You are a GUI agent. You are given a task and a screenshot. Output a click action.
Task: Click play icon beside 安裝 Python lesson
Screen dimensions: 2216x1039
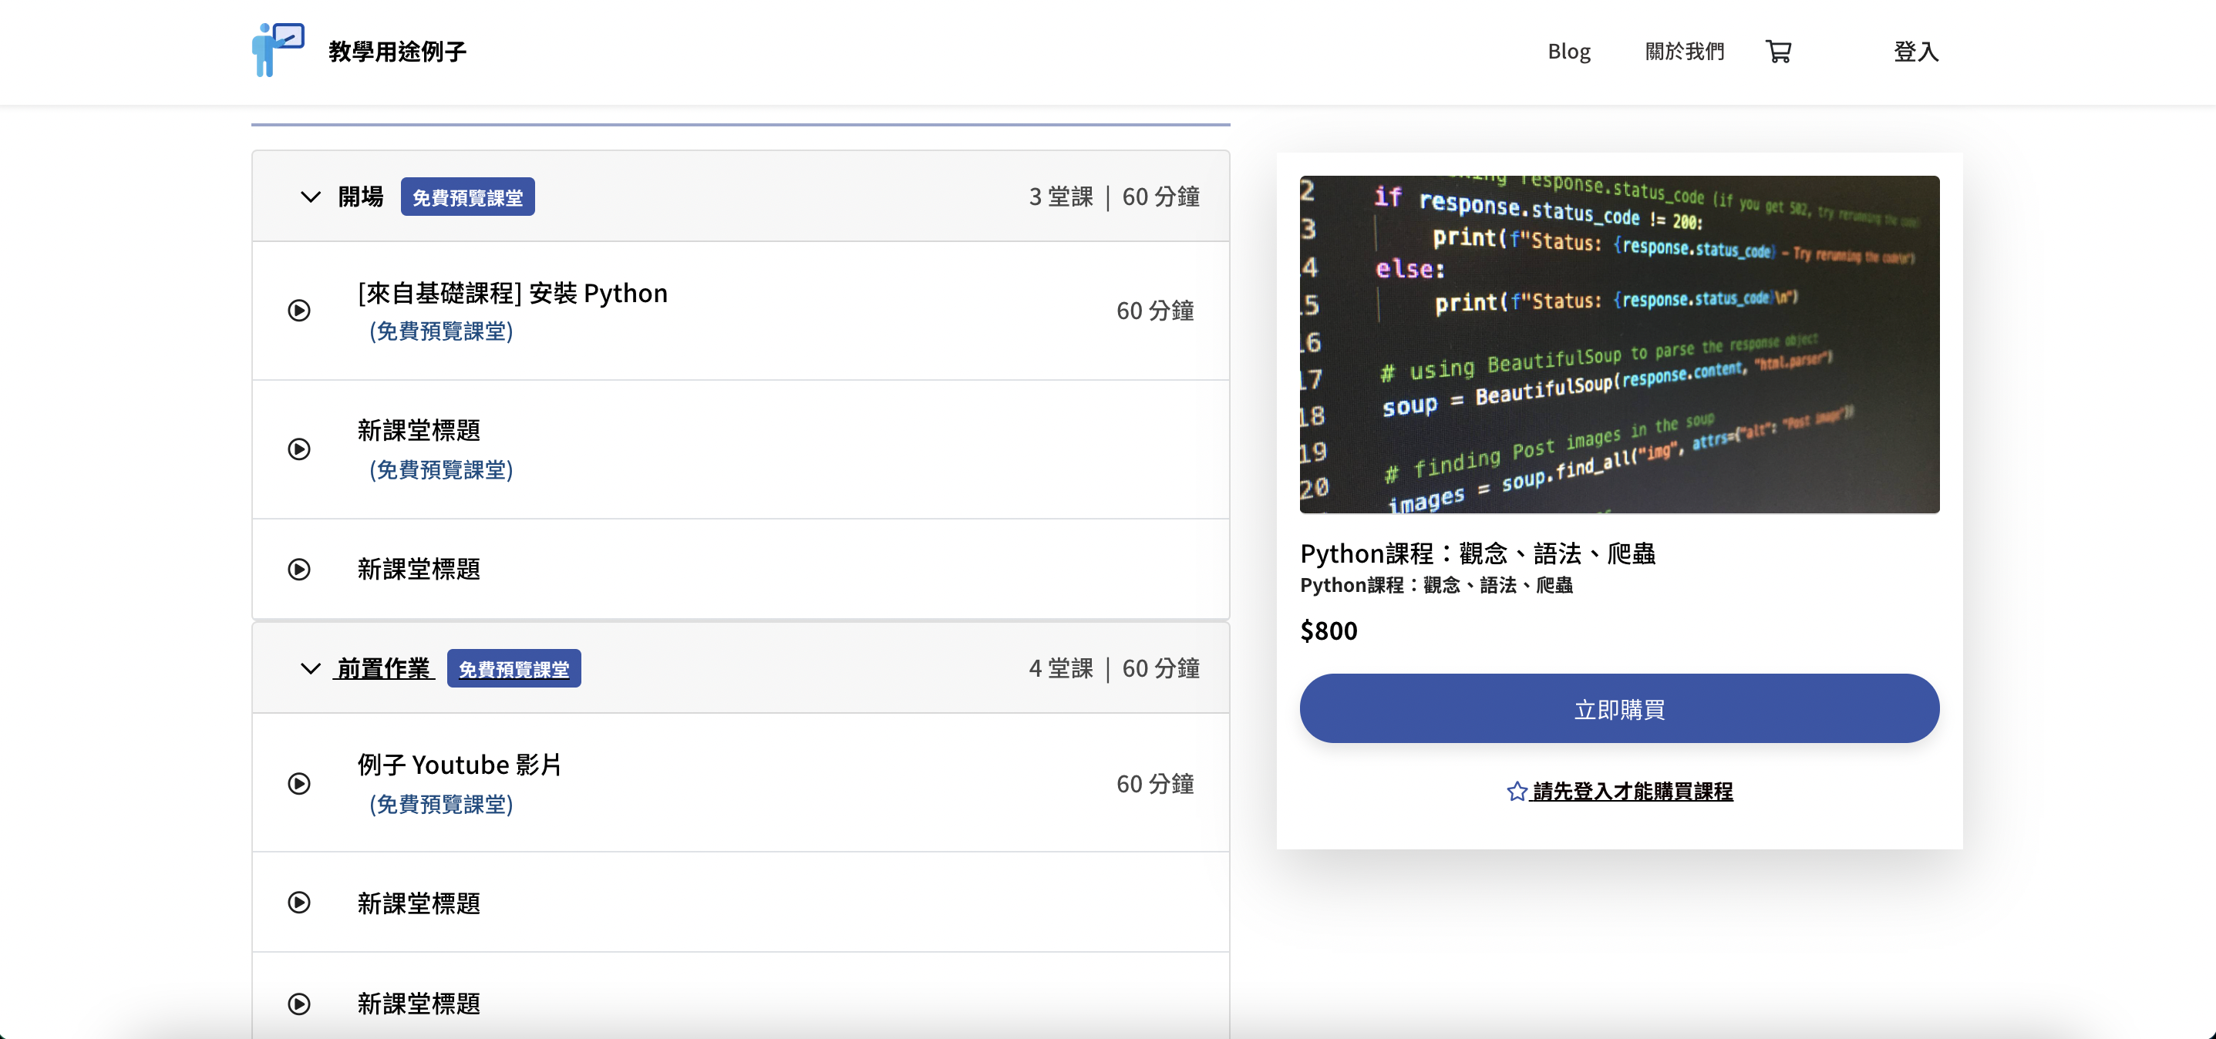(298, 311)
